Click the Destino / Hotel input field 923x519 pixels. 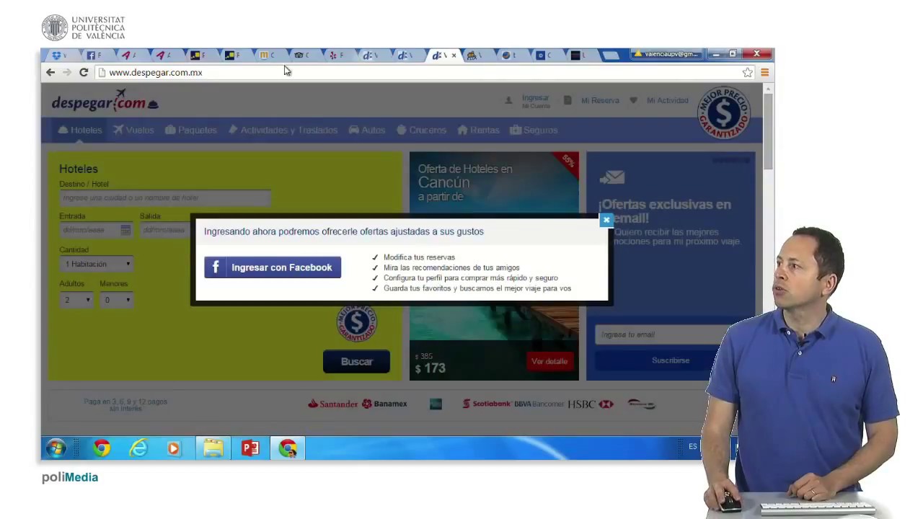[x=165, y=198]
